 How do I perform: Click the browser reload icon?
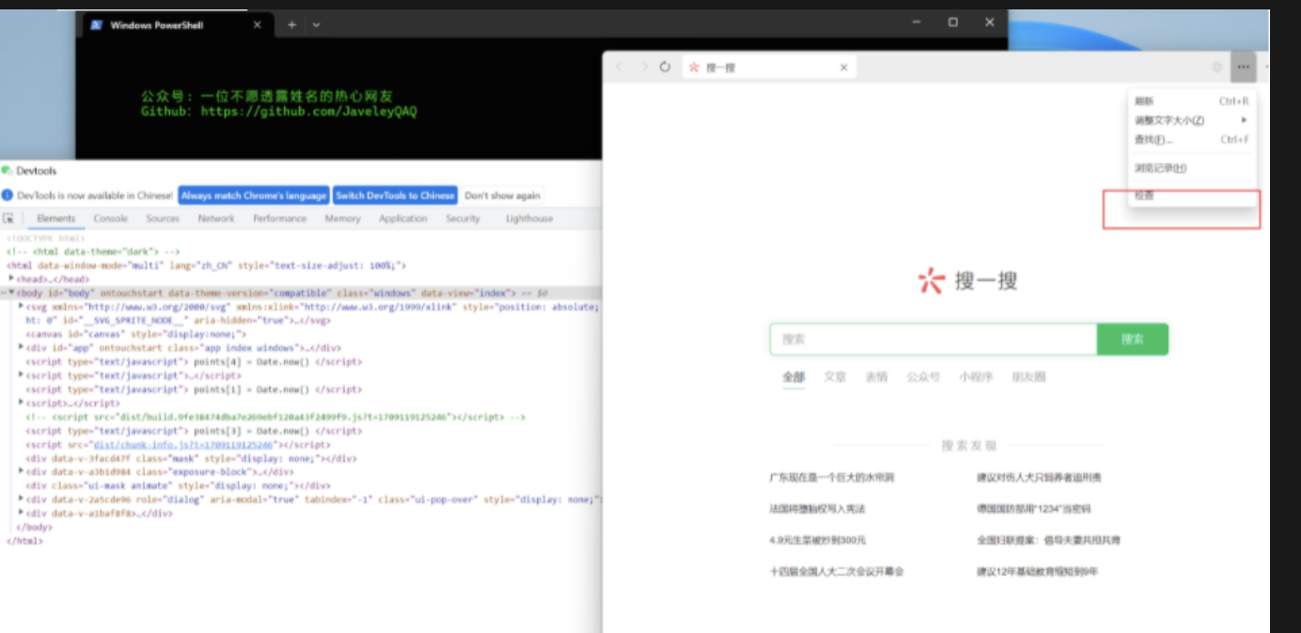(665, 67)
